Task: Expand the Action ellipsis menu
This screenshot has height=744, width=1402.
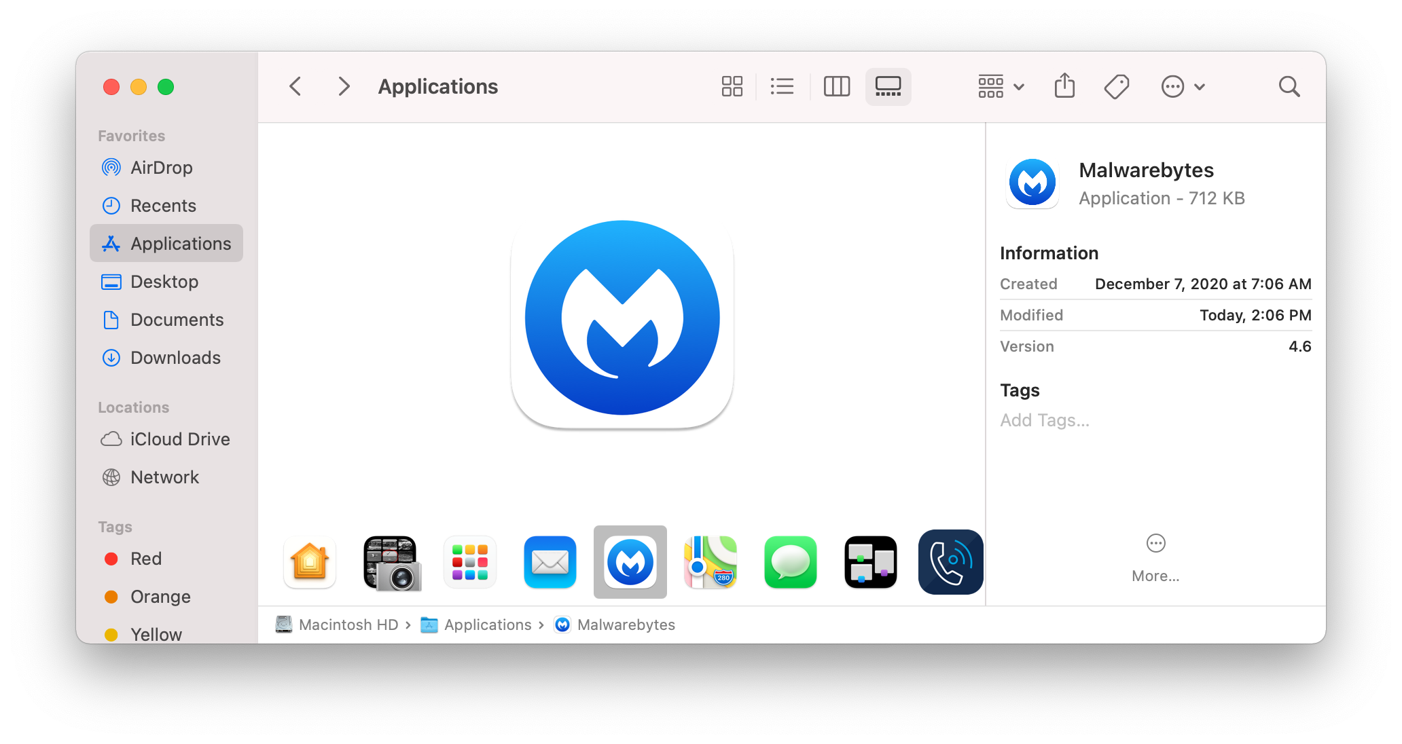Action: coord(1182,86)
